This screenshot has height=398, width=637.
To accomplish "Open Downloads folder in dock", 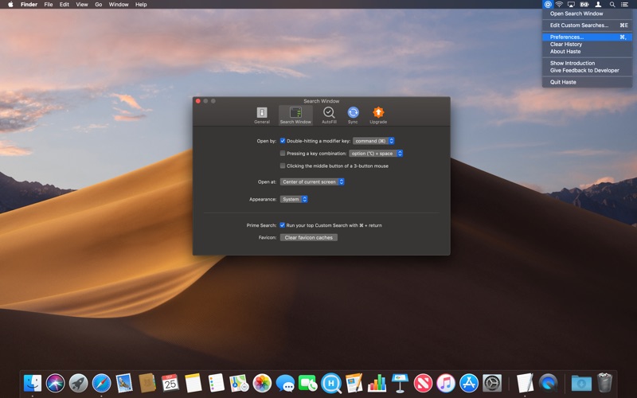I will tap(581, 383).
